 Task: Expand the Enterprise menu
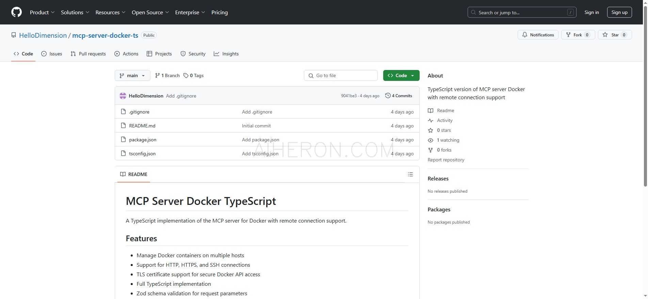(190, 12)
